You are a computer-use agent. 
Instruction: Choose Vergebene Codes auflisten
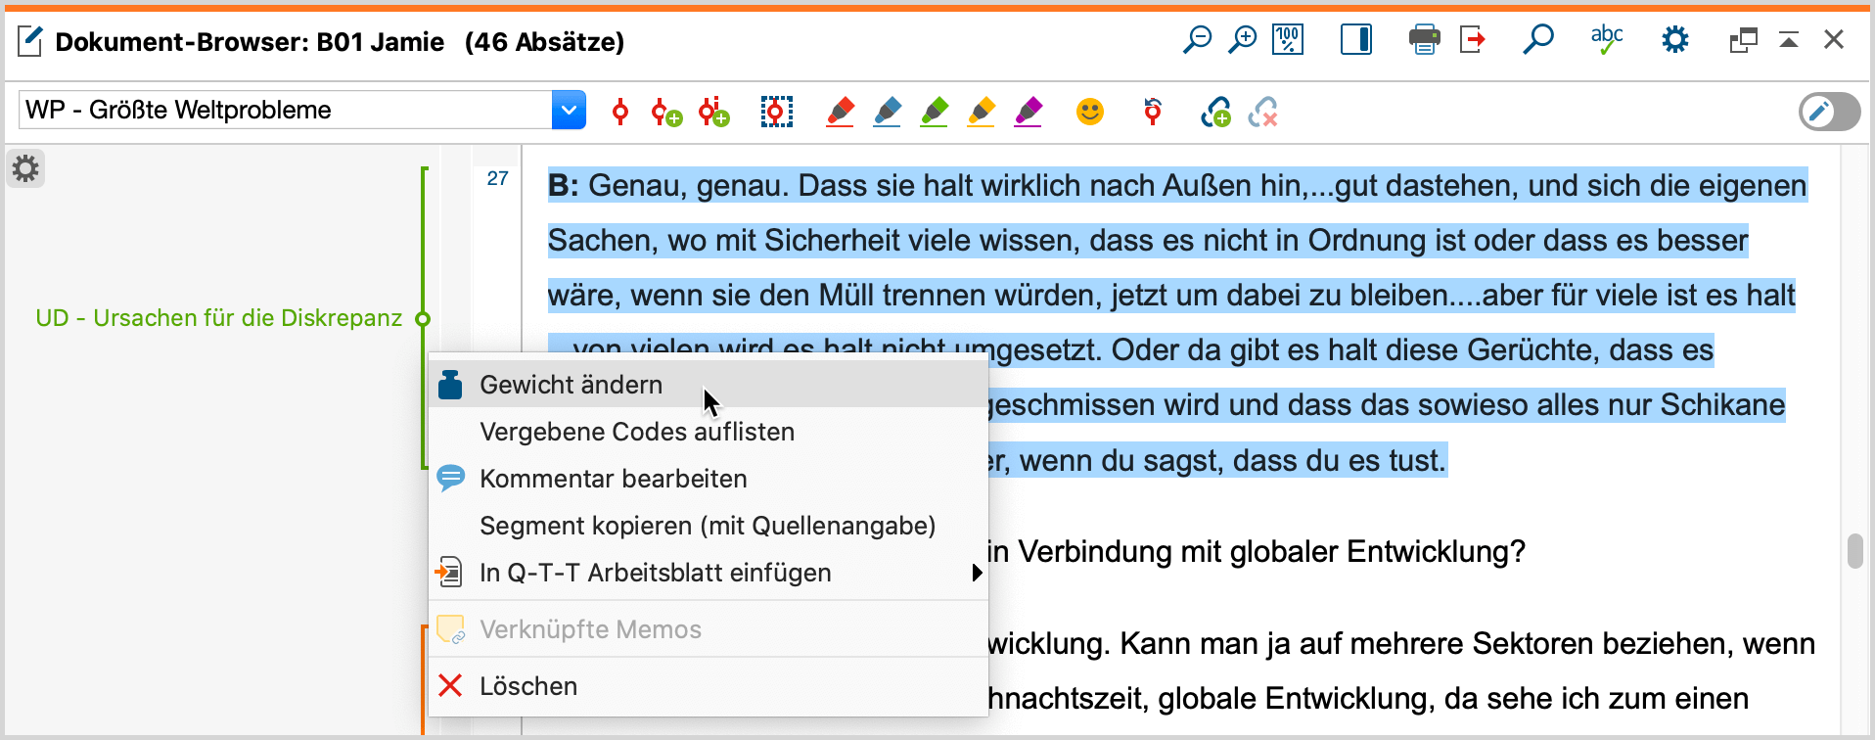[708, 432]
